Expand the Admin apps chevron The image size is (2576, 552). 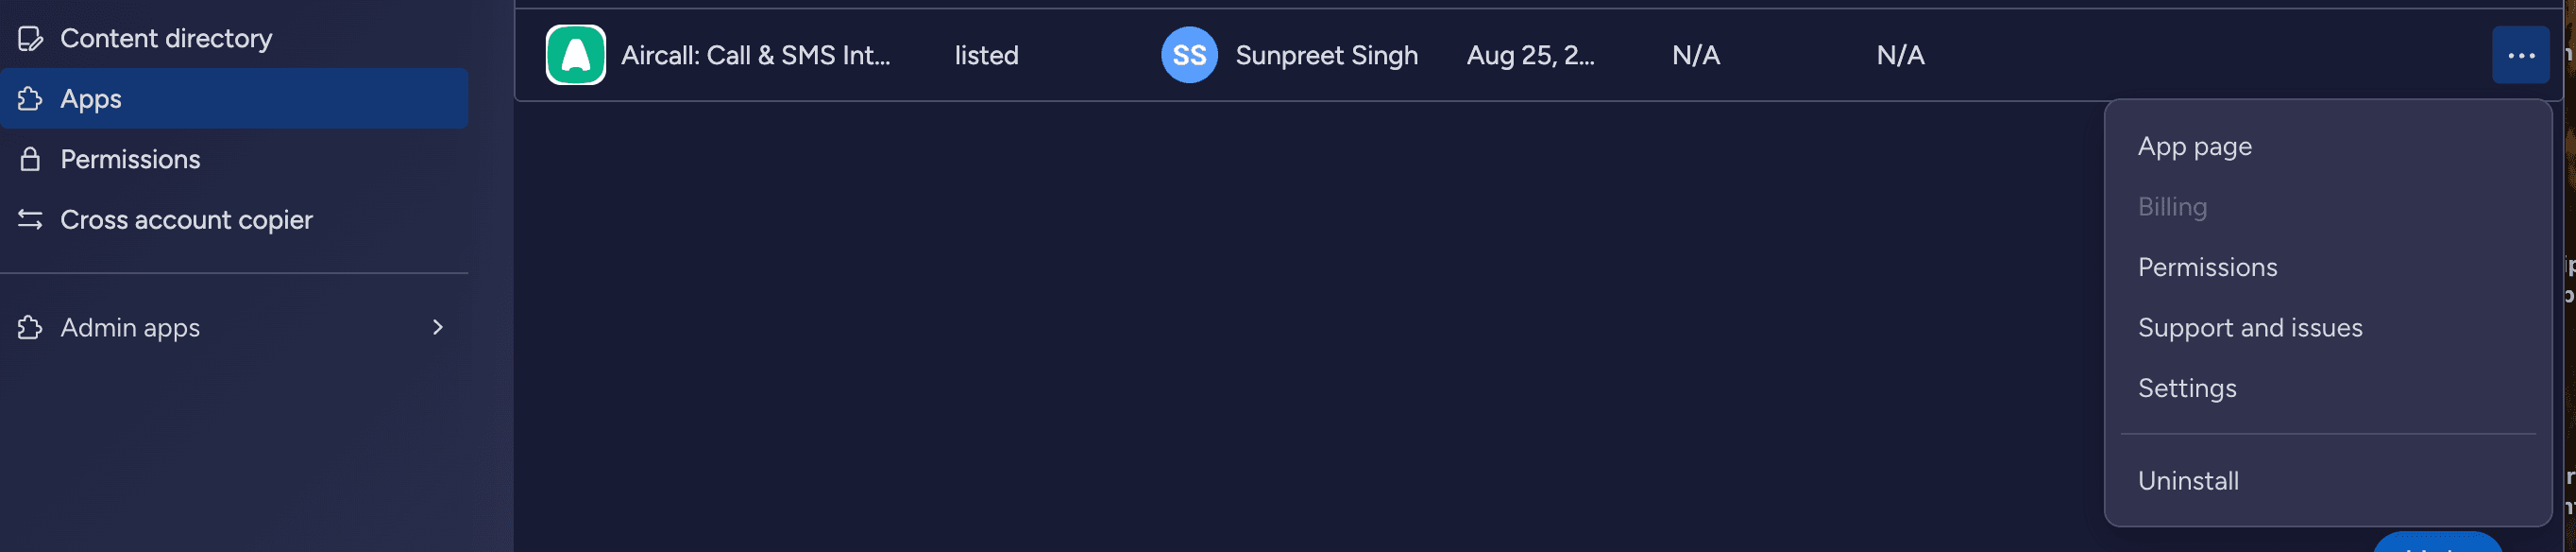(x=437, y=328)
